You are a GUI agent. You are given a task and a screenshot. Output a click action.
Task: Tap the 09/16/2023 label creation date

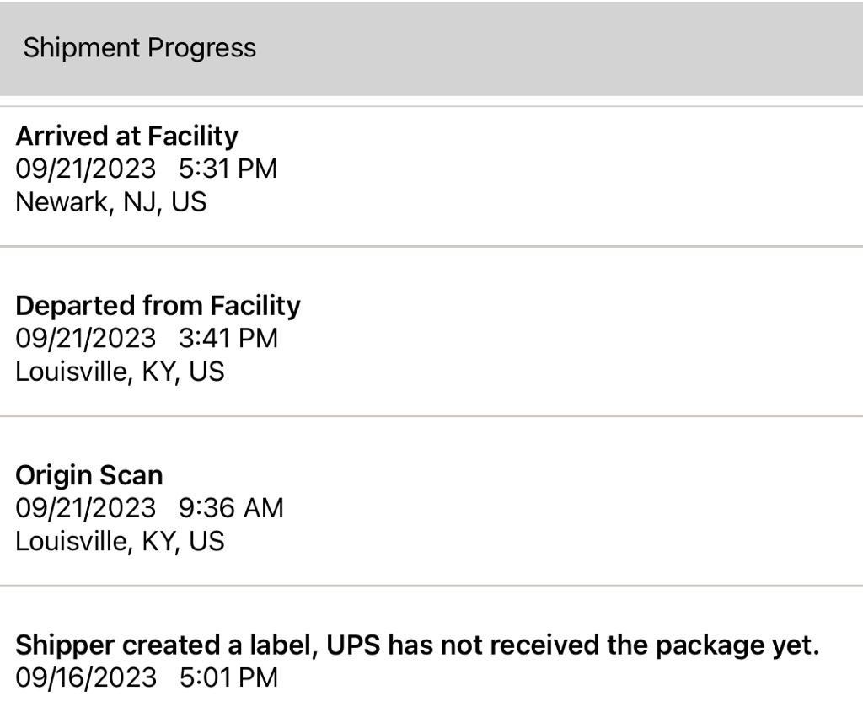86,677
